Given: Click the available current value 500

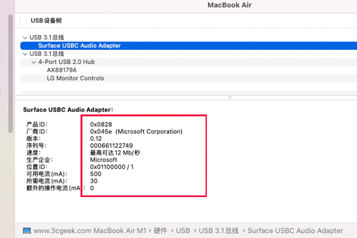Looking at the screenshot, I should [x=96, y=174].
